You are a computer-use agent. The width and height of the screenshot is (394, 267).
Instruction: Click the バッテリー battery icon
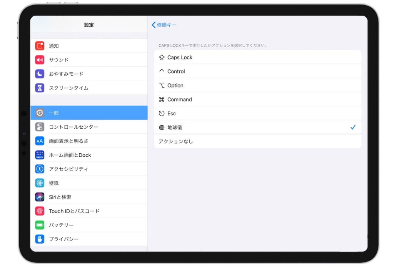pyautogui.click(x=40, y=225)
